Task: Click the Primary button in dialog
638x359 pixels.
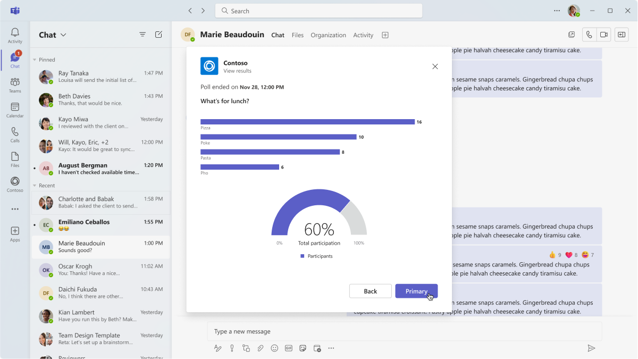Action: click(416, 291)
